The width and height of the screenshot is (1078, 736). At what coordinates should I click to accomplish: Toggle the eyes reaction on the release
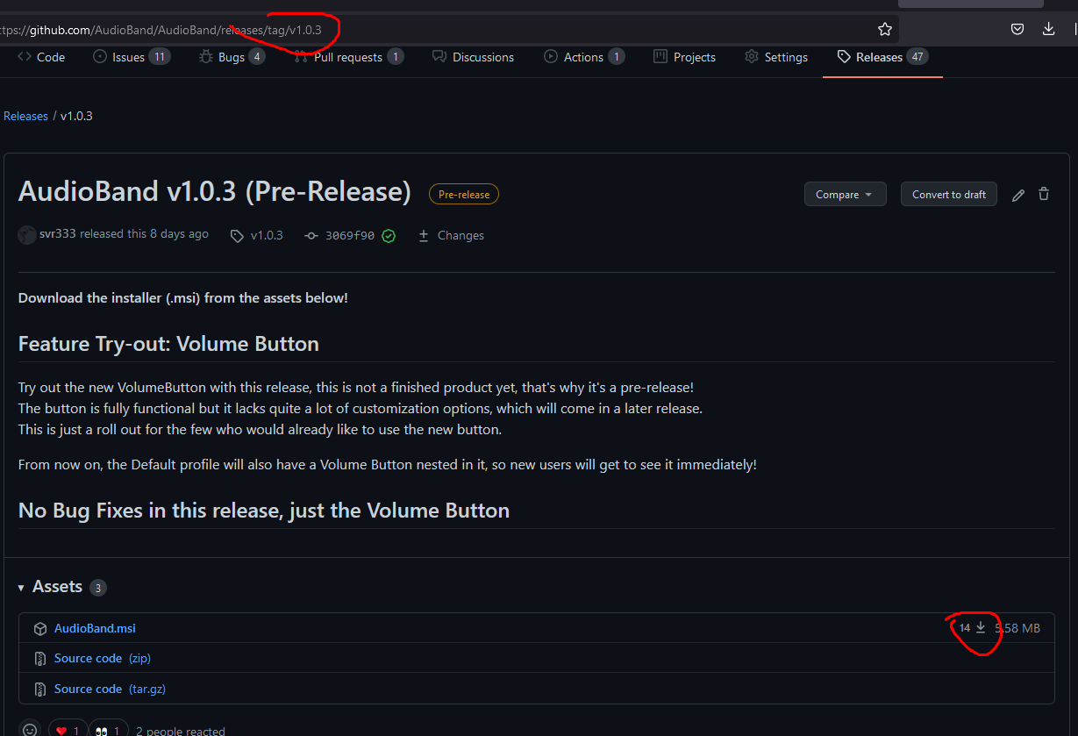pyautogui.click(x=108, y=729)
